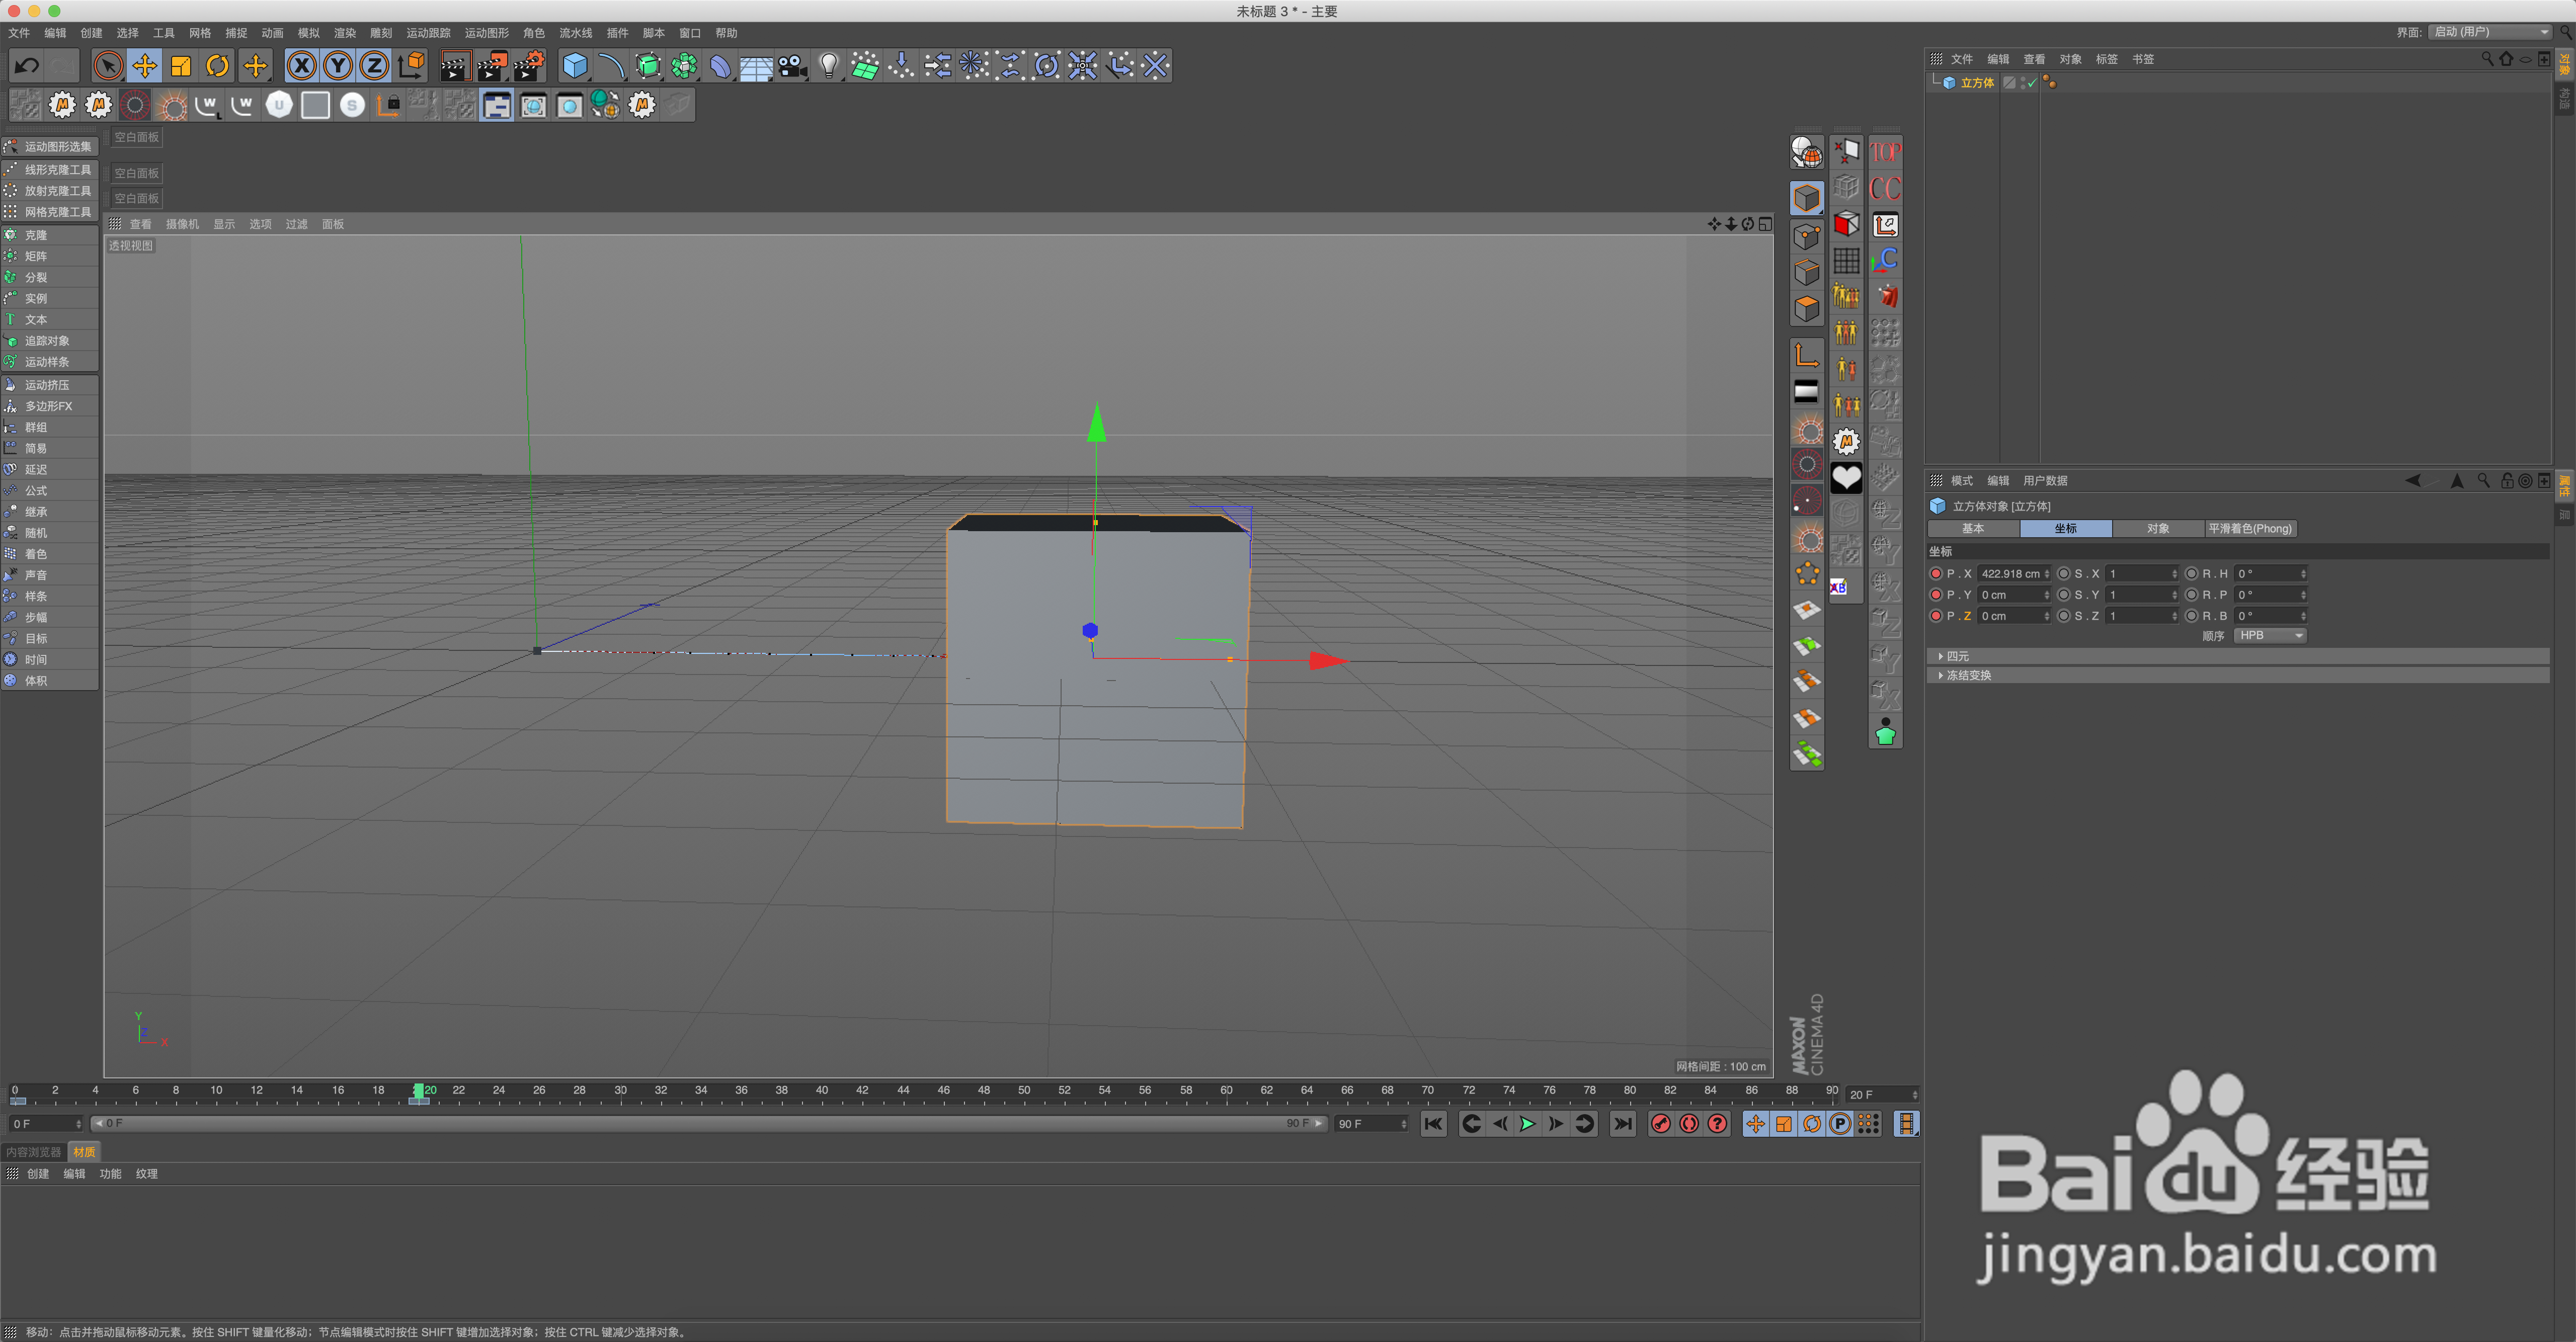Select the Rotate tool in top toolbar
Image resolution: width=2576 pixels, height=1342 pixels.
coord(217,66)
